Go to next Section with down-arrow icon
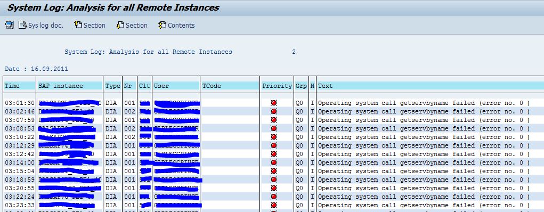 pyautogui.click(x=132, y=26)
